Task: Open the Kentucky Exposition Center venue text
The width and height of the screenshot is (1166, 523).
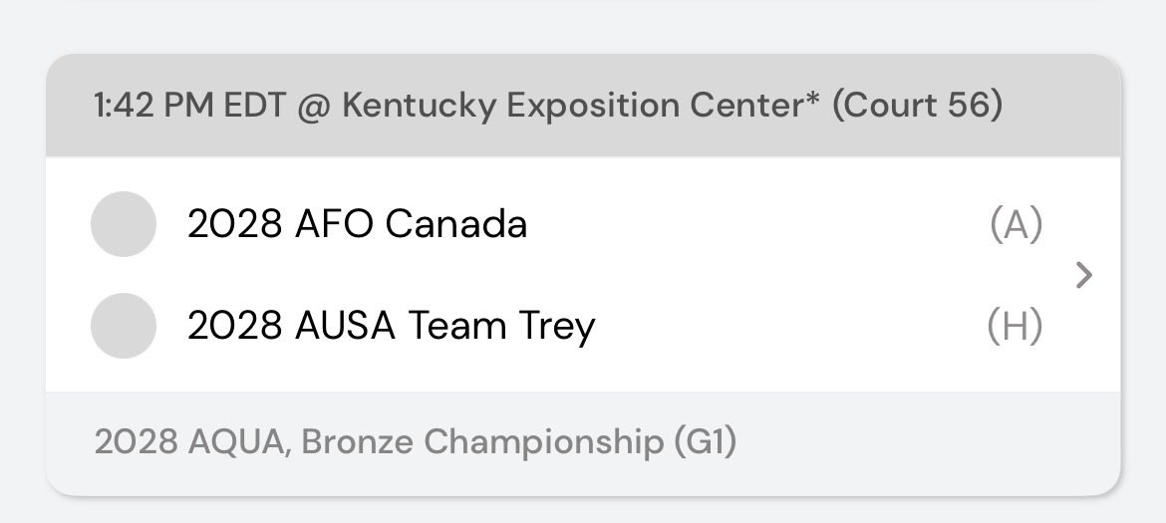Action: click(573, 106)
